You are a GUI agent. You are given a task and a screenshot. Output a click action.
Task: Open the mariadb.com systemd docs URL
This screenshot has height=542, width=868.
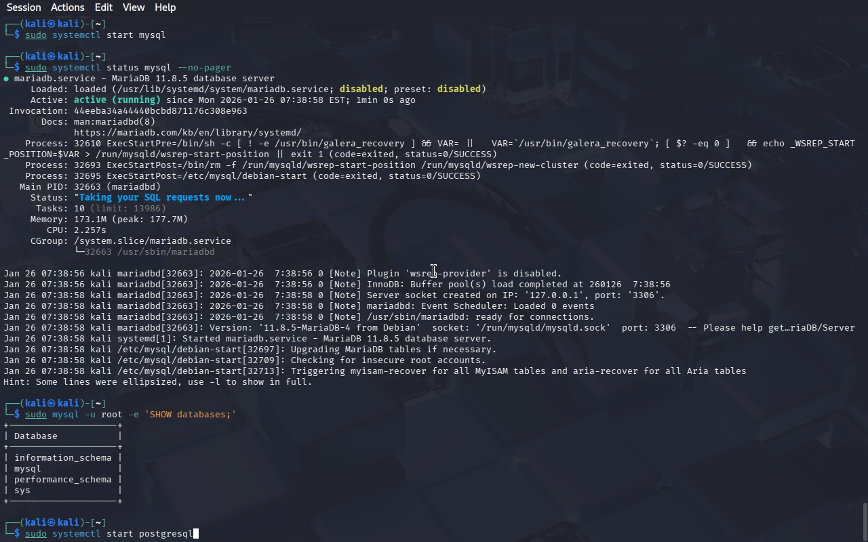(x=187, y=133)
